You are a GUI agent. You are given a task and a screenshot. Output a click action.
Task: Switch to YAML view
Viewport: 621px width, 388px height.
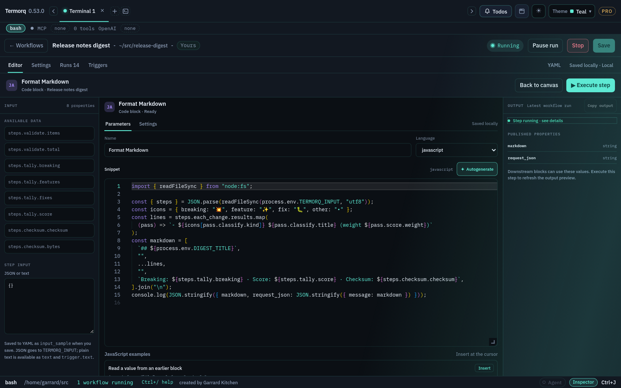click(554, 65)
